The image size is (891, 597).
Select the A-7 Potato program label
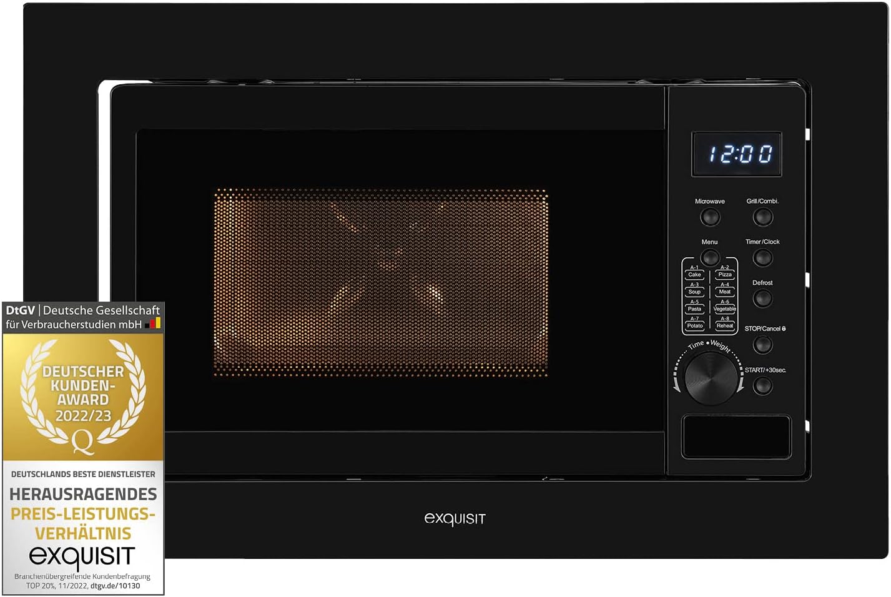(x=694, y=323)
